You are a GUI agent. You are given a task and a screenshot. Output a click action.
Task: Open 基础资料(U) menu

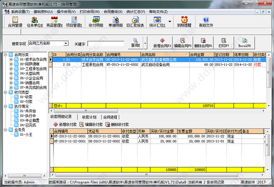click(x=43, y=12)
